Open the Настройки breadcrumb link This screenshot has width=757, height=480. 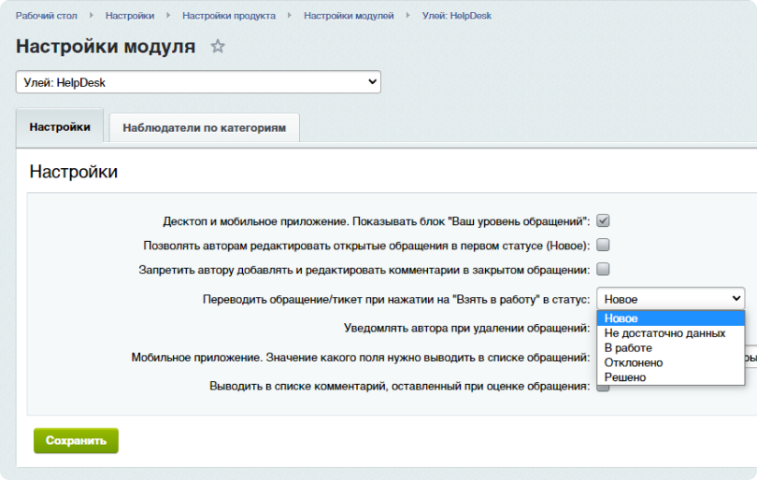pyautogui.click(x=130, y=16)
